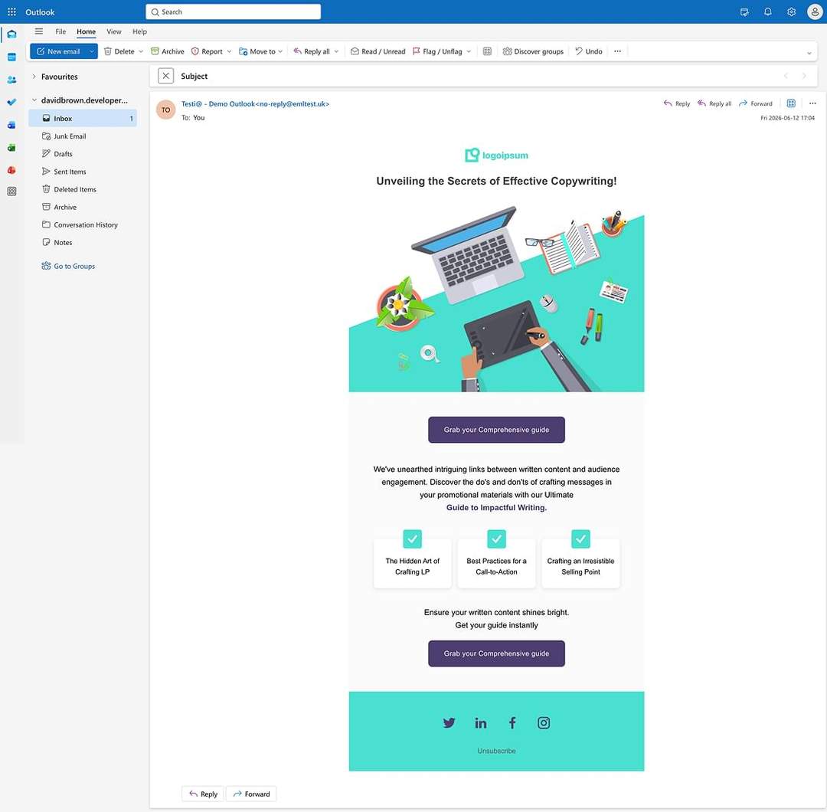
Task: Open Settings gear in header
Action: pos(791,11)
